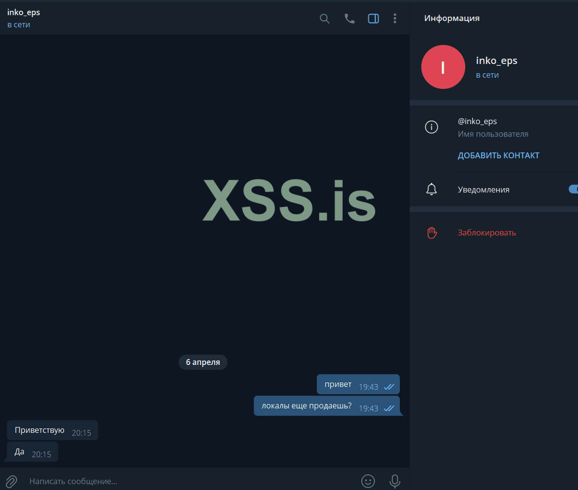Toggle the right info sidebar panel icon
The height and width of the screenshot is (490, 578).
click(373, 19)
